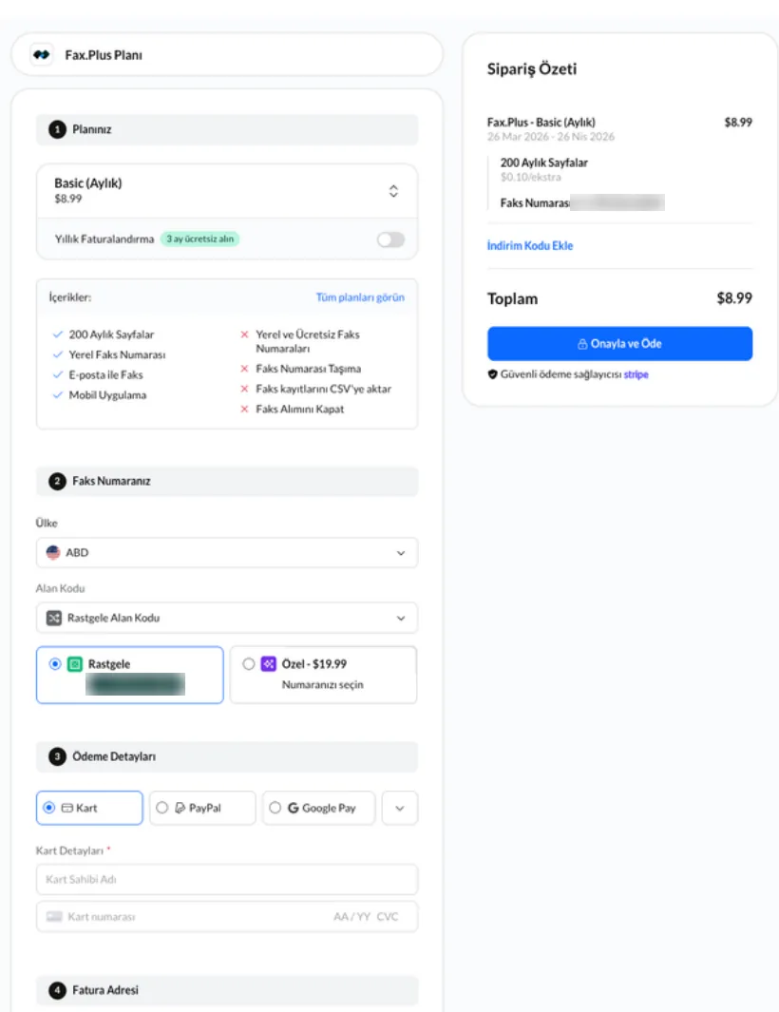Click the Sipariş Özeti heading
The image size is (779, 1012).
(x=532, y=69)
